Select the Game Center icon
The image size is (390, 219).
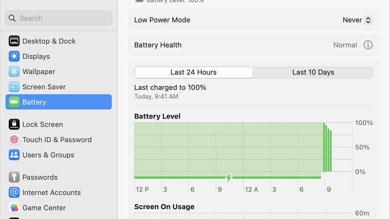pyautogui.click(x=14, y=208)
